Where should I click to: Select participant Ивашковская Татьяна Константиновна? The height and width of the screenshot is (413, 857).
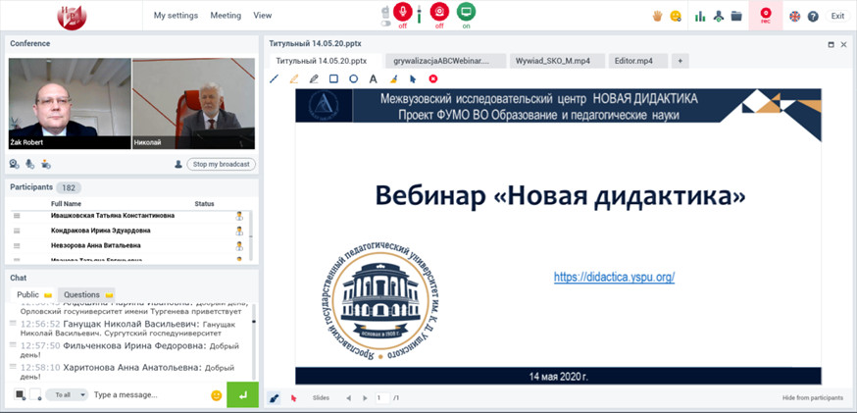point(113,216)
